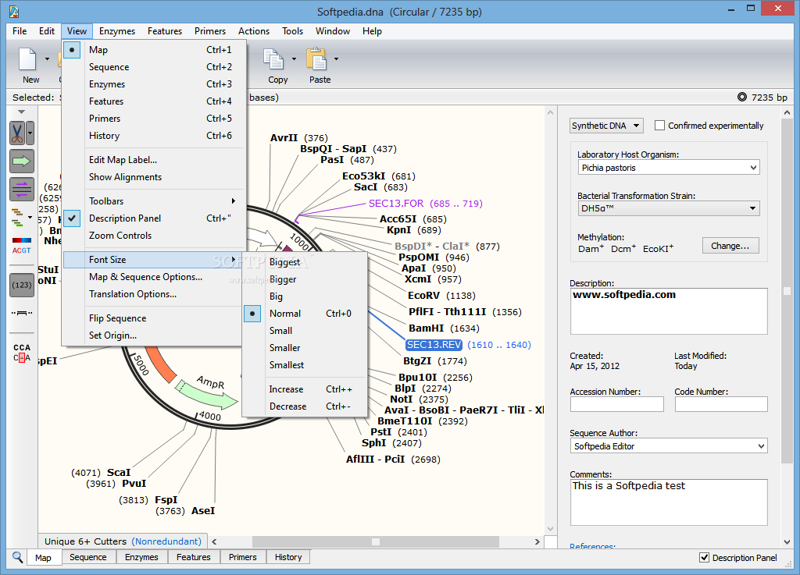Toggle the show enzymes scissors icon
The width and height of the screenshot is (800, 575).
tap(17, 133)
